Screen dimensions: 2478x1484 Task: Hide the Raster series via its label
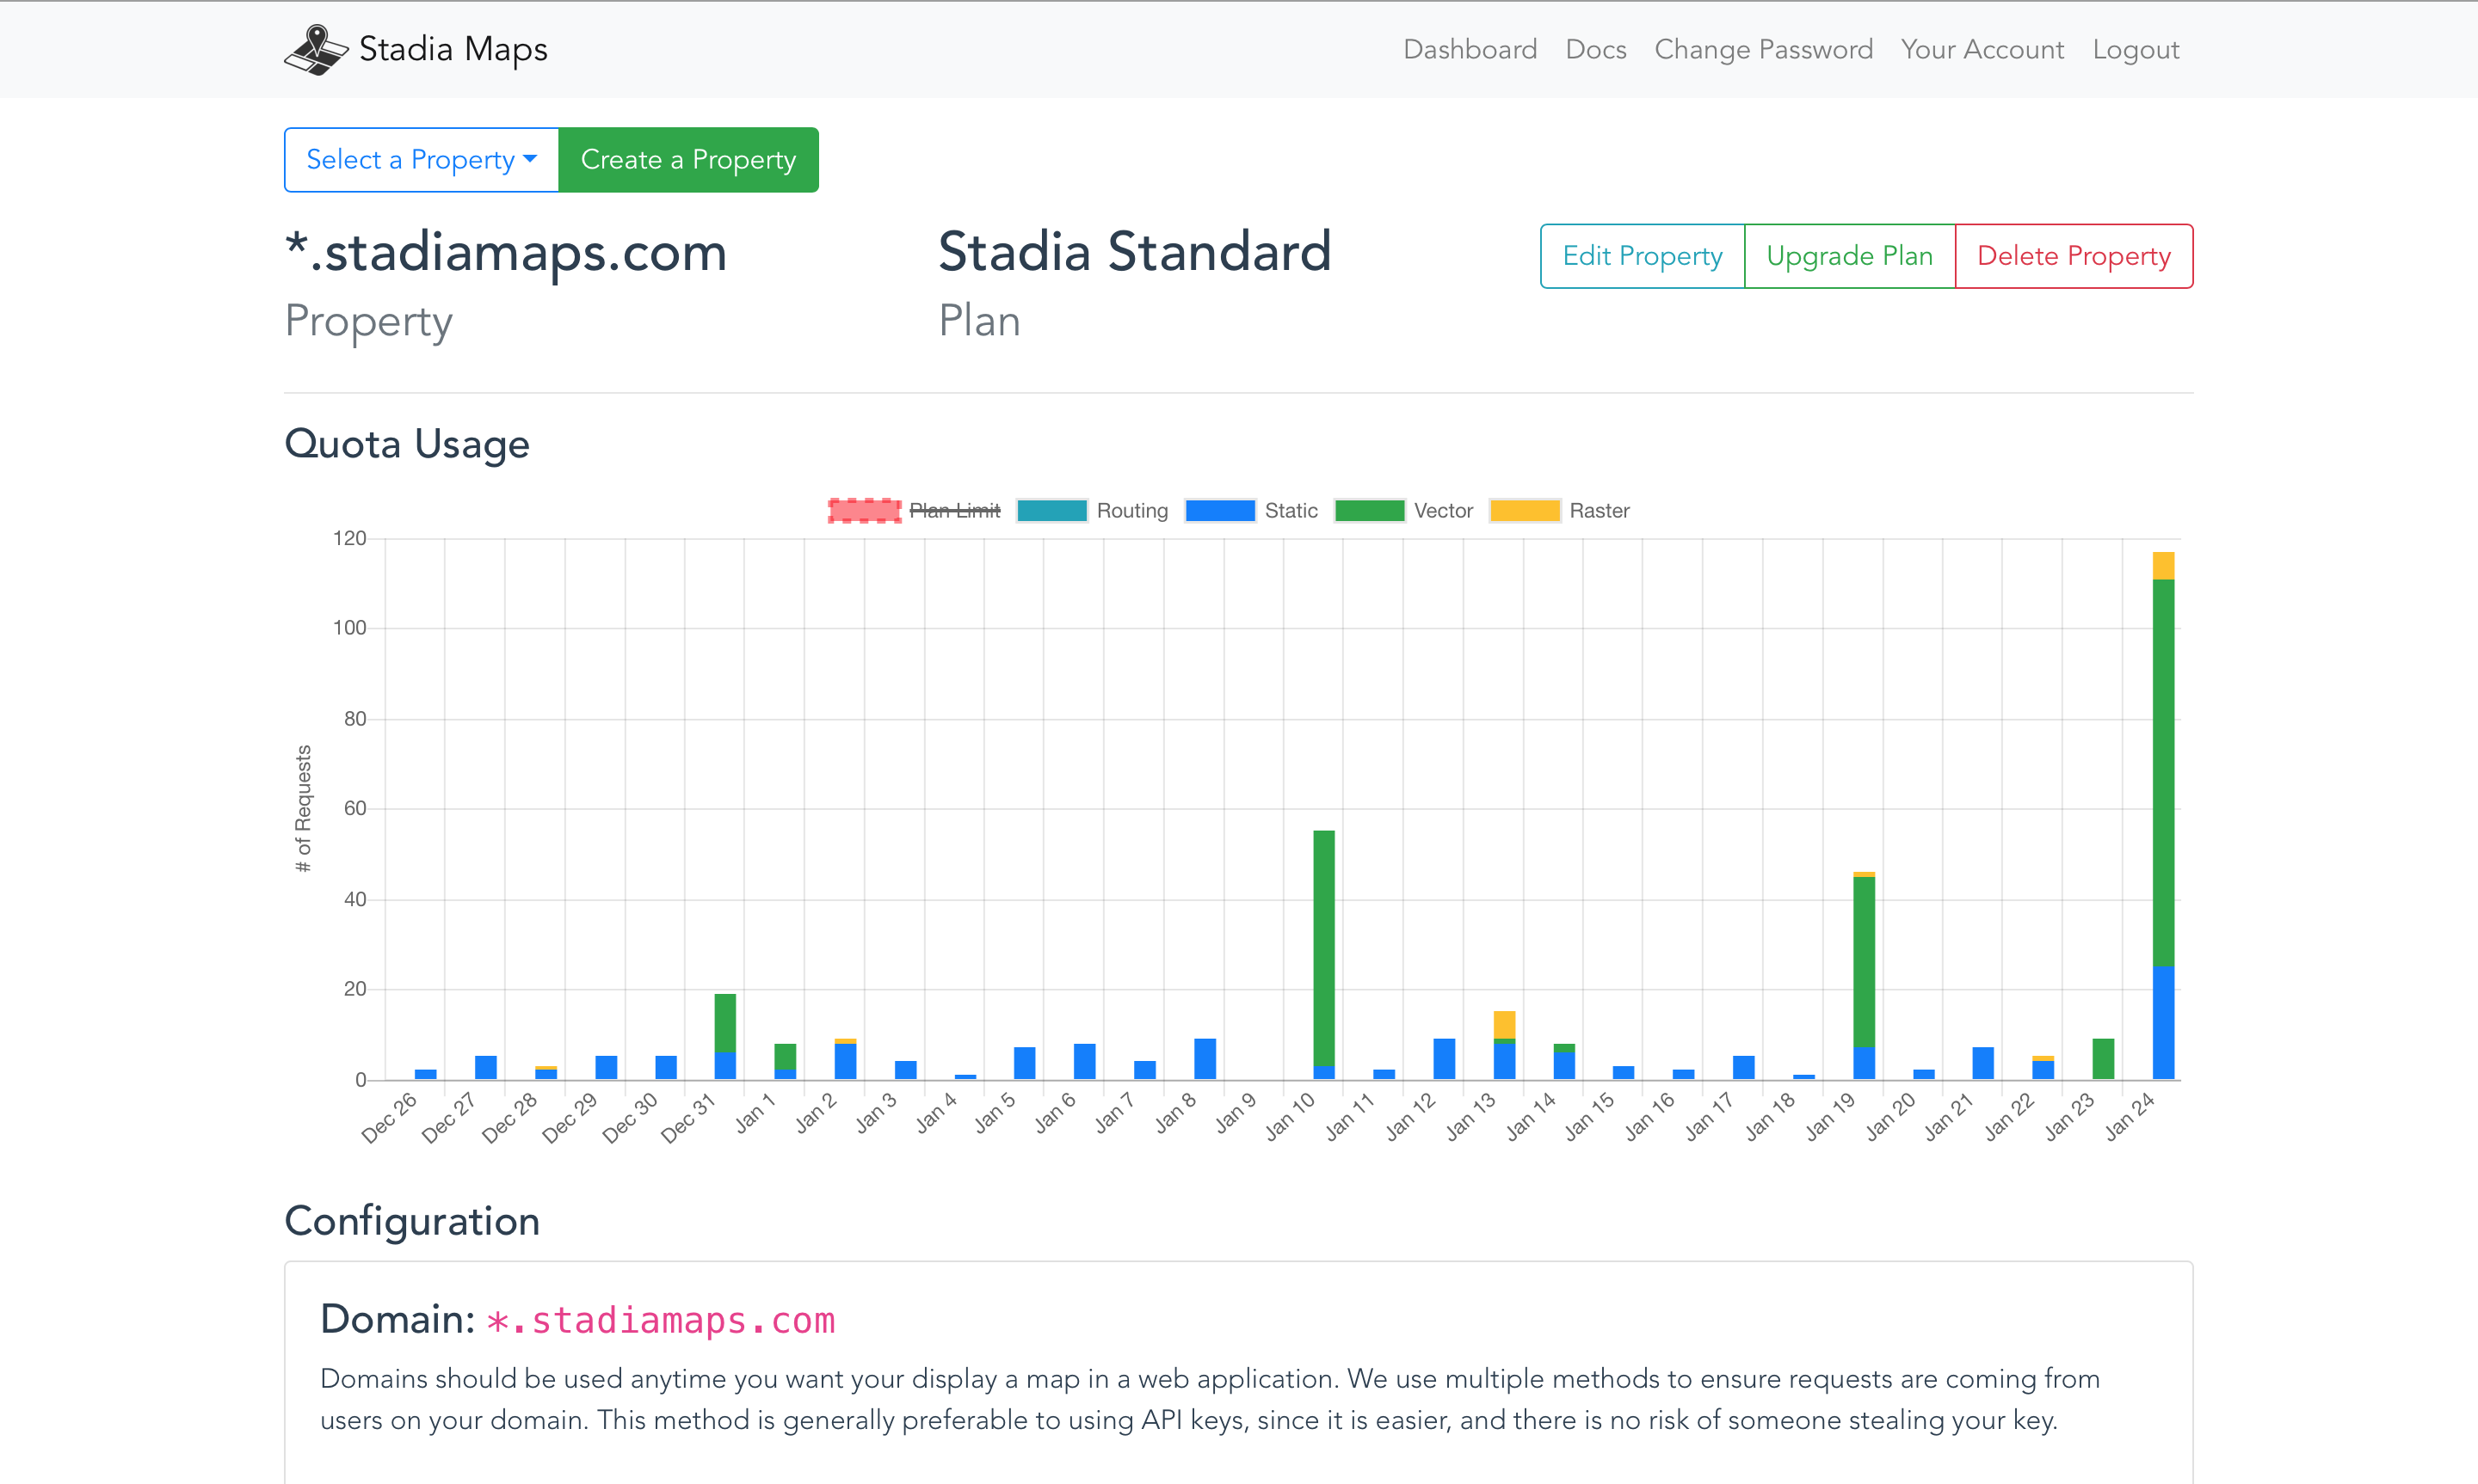point(1600,511)
